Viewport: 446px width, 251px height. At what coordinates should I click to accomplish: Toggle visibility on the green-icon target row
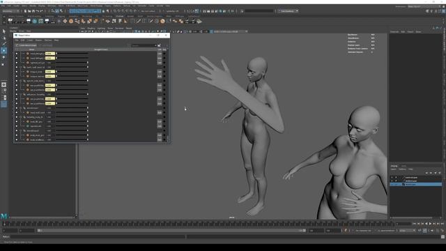[17, 126]
